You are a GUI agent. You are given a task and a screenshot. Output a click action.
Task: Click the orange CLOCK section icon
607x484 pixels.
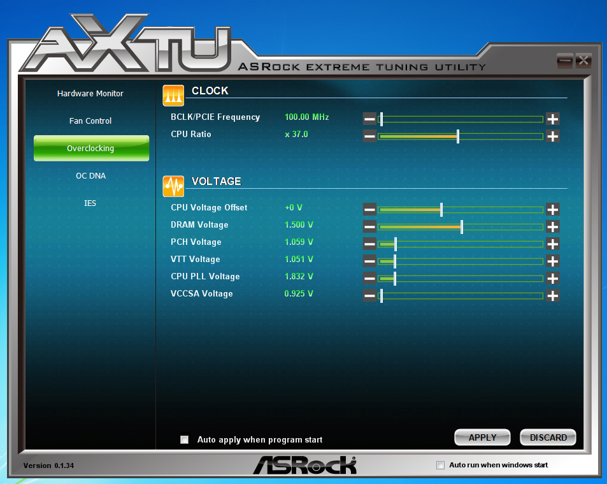[173, 95]
